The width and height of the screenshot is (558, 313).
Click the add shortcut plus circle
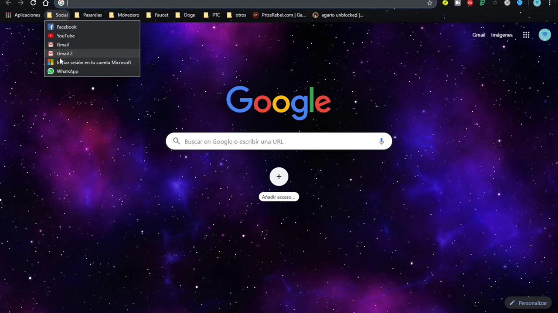click(x=279, y=176)
